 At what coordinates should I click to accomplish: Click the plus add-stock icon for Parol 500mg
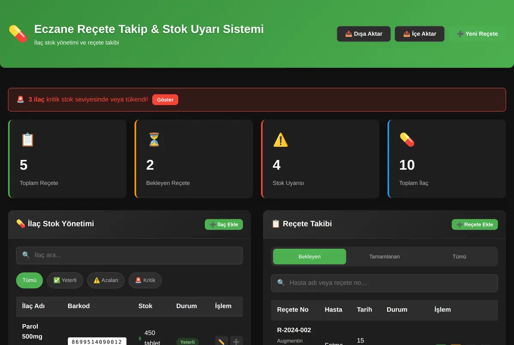pos(236,342)
